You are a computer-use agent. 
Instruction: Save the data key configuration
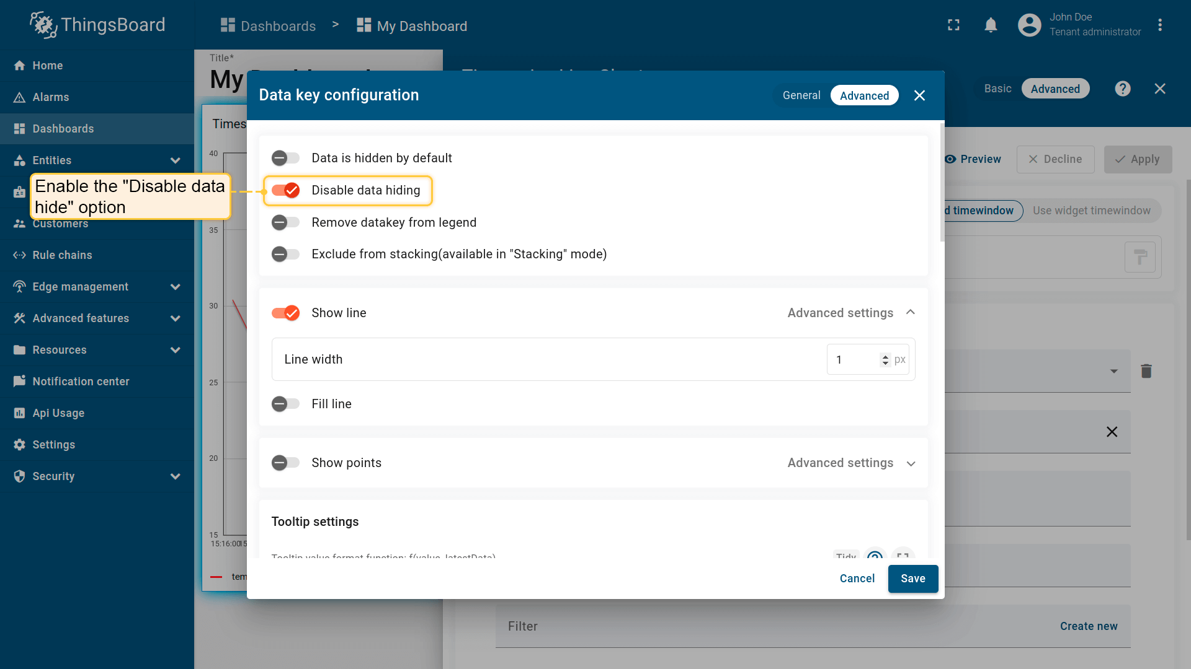pos(912,579)
